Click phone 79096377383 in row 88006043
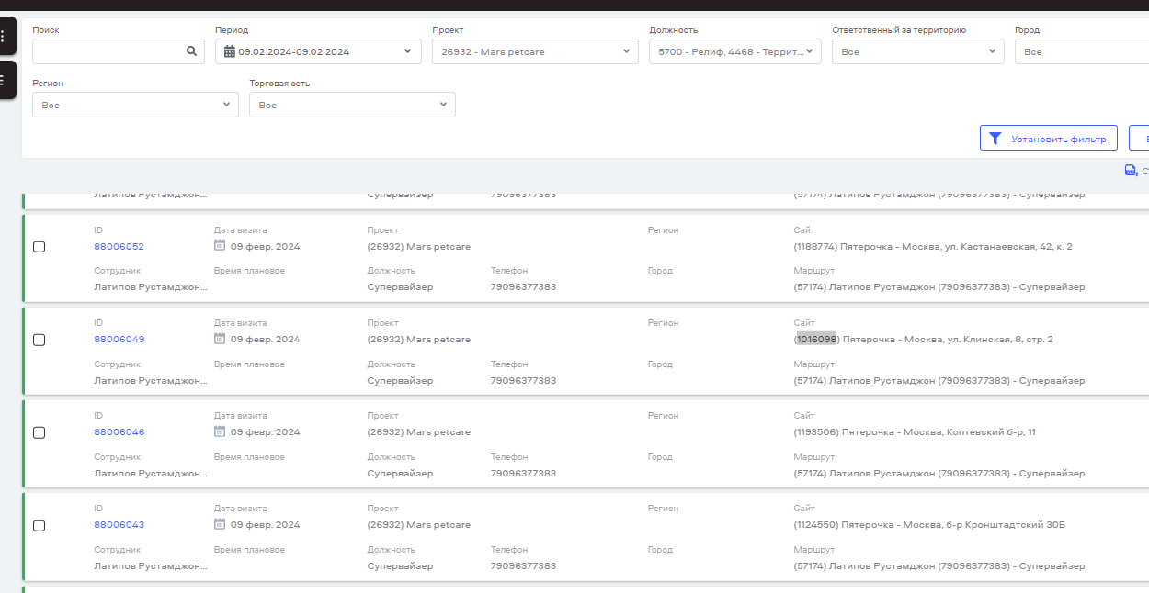This screenshot has height=593, width=1149. coord(523,565)
